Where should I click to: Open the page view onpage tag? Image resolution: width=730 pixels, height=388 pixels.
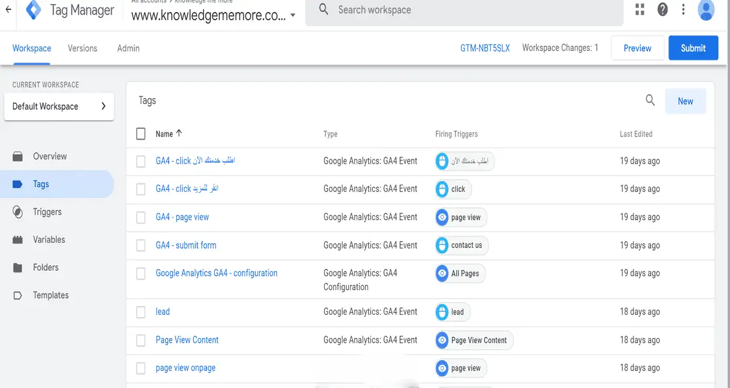[x=186, y=368]
